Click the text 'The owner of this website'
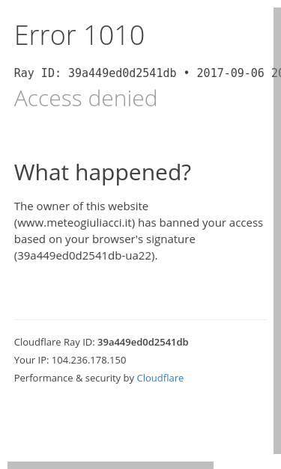The width and height of the screenshot is (281, 469). (x=81, y=206)
